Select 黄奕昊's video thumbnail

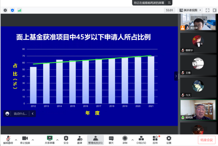198,22
